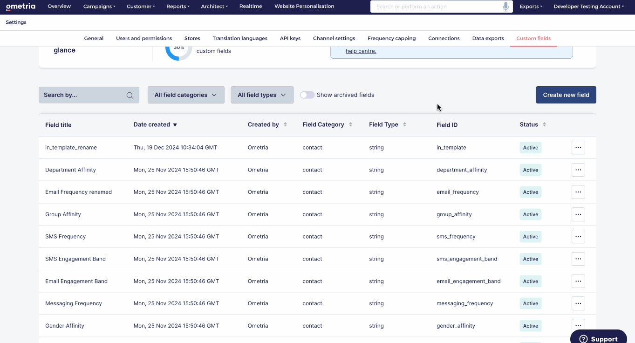Go to Overview page
The image size is (635, 343).
pos(59,7)
